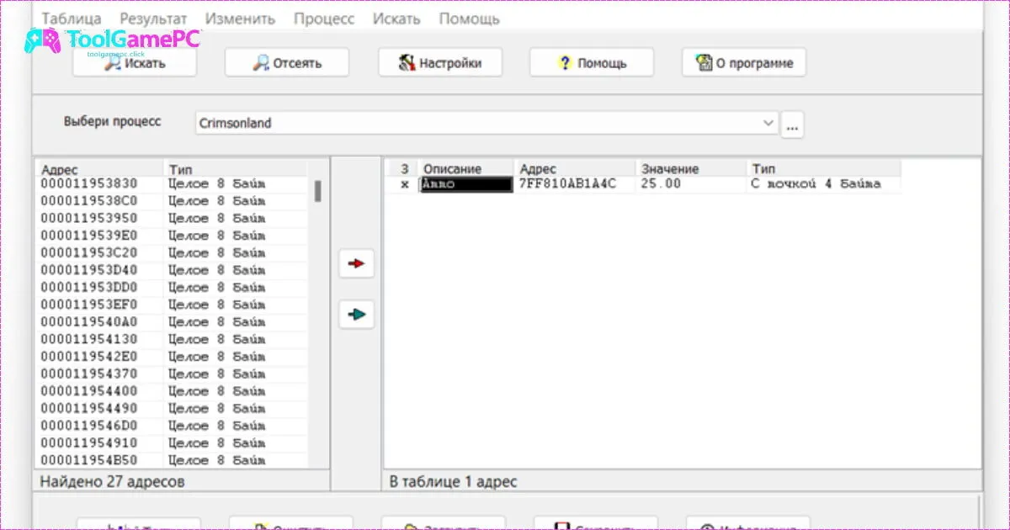
Task: Click the ToolGamePC gamepad logo
Action: coord(42,40)
